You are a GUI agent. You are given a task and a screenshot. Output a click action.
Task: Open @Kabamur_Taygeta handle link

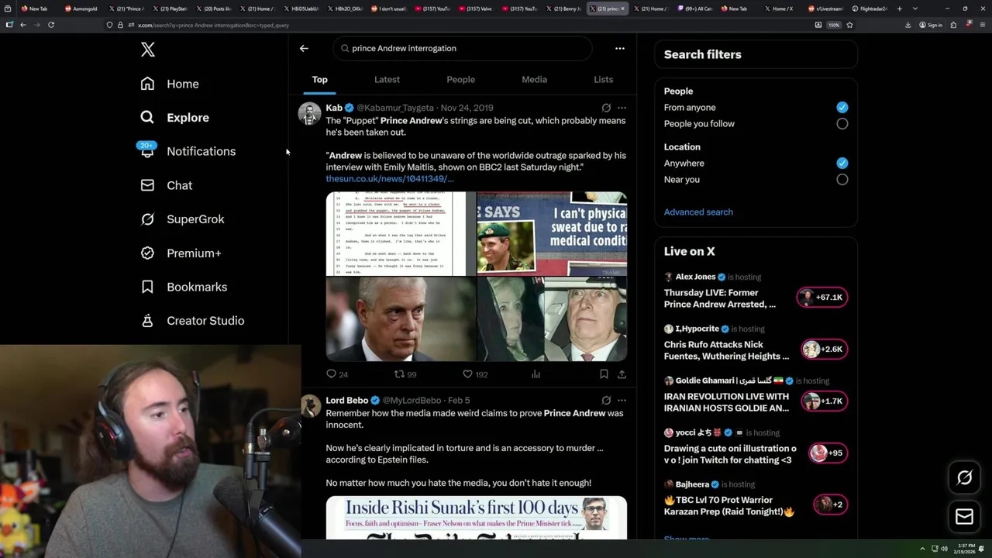[395, 108]
